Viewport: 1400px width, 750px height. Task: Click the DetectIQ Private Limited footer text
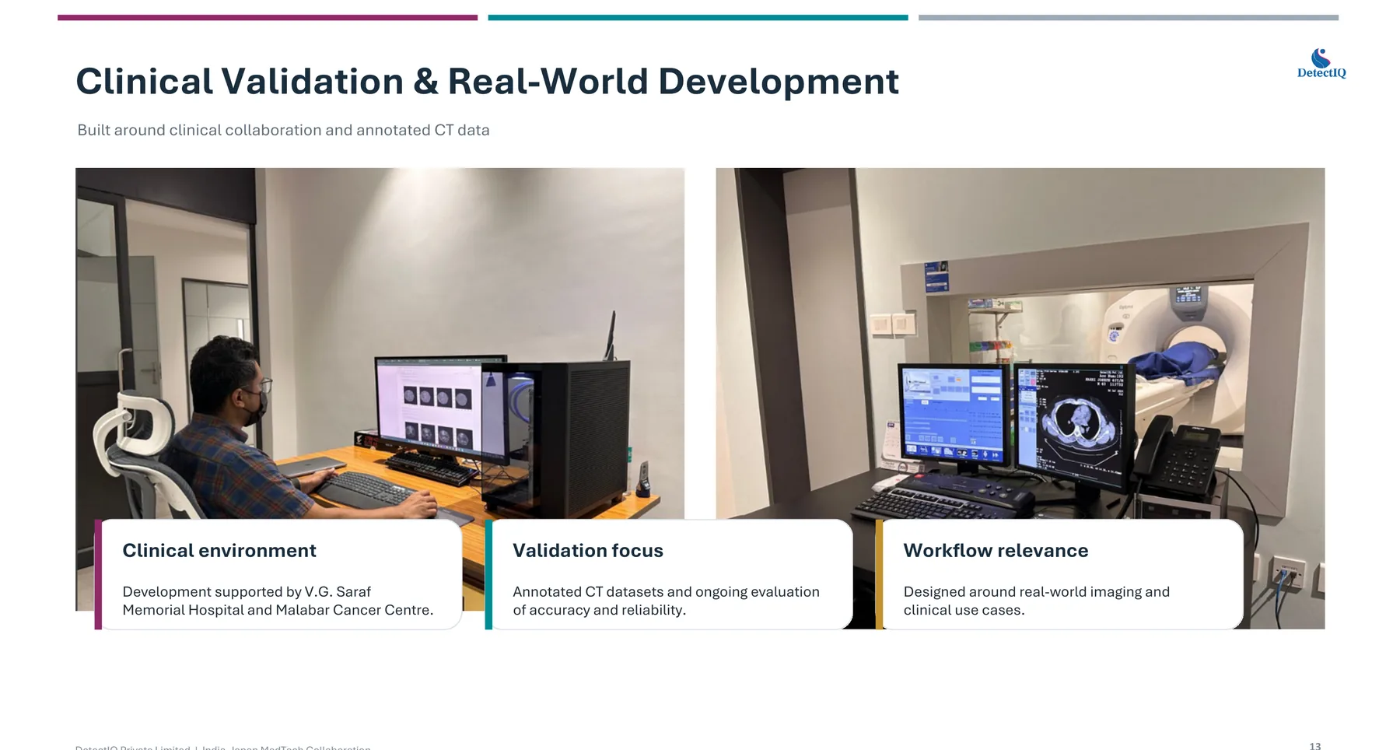click(222, 747)
